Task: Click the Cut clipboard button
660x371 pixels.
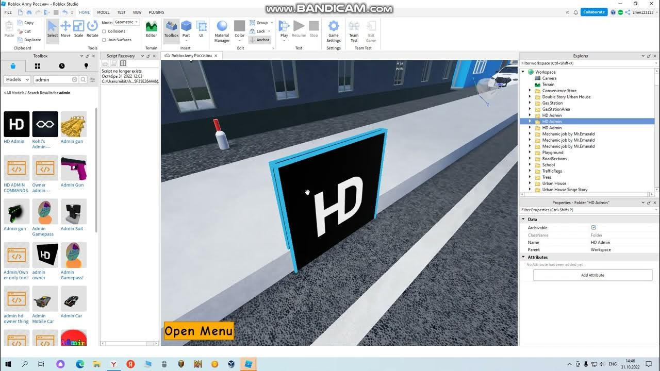Action: point(24,31)
